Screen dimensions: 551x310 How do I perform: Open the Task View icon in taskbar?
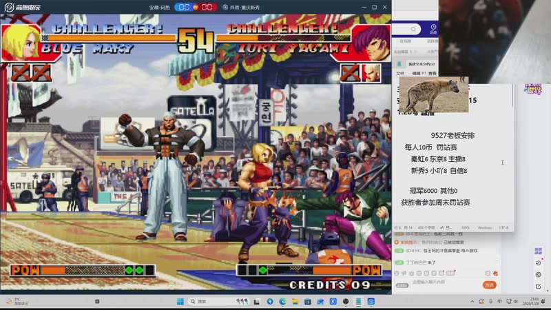[257, 302]
